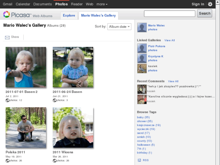Browse the 'shower (35)' tag

[145, 121]
